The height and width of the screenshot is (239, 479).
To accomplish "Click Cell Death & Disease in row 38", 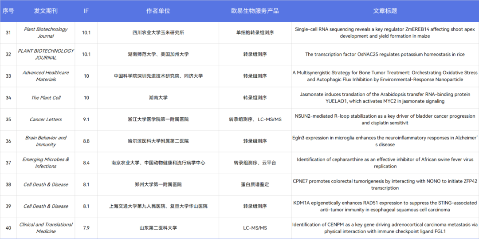I will click(46, 184).
